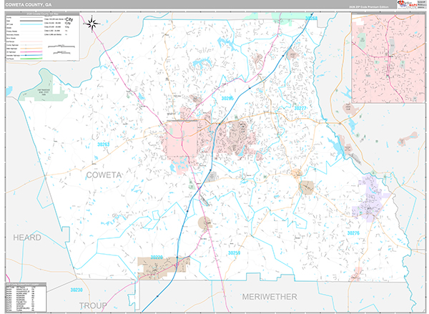The width and height of the screenshot is (429, 314).
Task: Open the pink city inset map
Action: tap(388, 57)
